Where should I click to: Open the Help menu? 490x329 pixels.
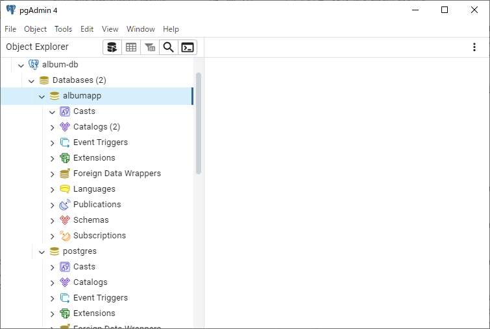(171, 29)
